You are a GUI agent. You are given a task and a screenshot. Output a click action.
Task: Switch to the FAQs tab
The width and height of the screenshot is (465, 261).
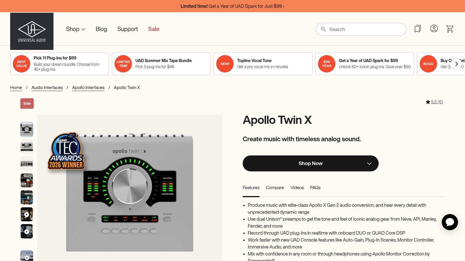(x=315, y=188)
